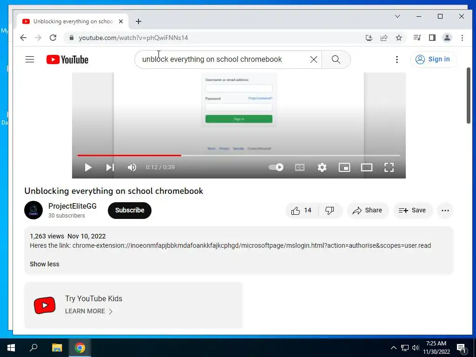Open YouTube settings three-dot menu
476x357 pixels.
pos(397,59)
